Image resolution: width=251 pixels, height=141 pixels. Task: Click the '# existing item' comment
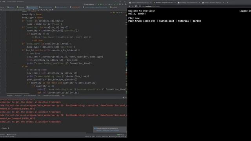coord(37,70)
